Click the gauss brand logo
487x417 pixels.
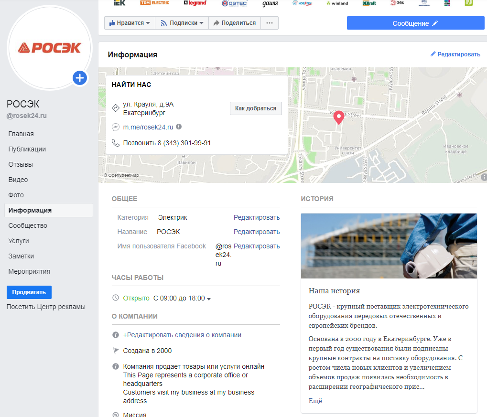click(x=270, y=3)
